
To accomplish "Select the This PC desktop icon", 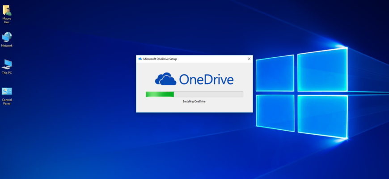I will [7, 64].
